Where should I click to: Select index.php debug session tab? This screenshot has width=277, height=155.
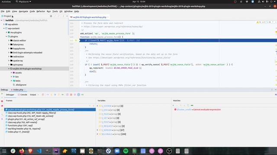tap(18, 90)
